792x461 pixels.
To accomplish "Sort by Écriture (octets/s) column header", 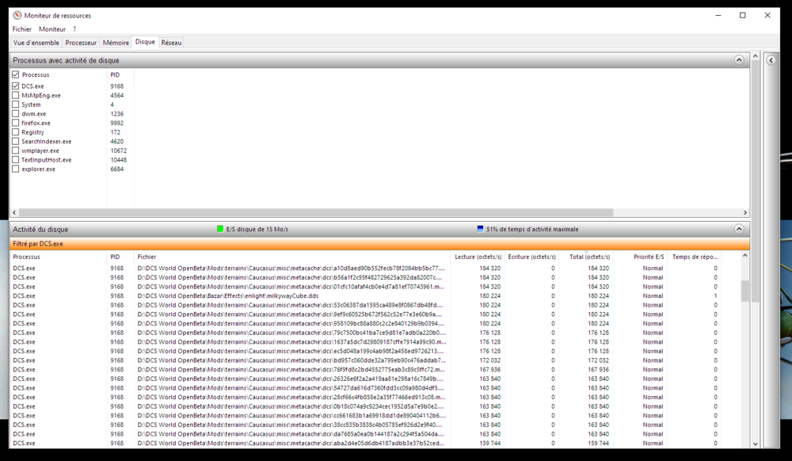I will pos(531,257).
